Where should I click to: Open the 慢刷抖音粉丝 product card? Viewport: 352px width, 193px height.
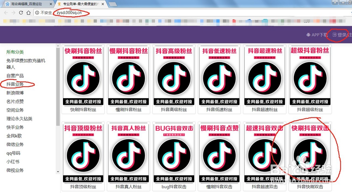(x=128, y=79)
